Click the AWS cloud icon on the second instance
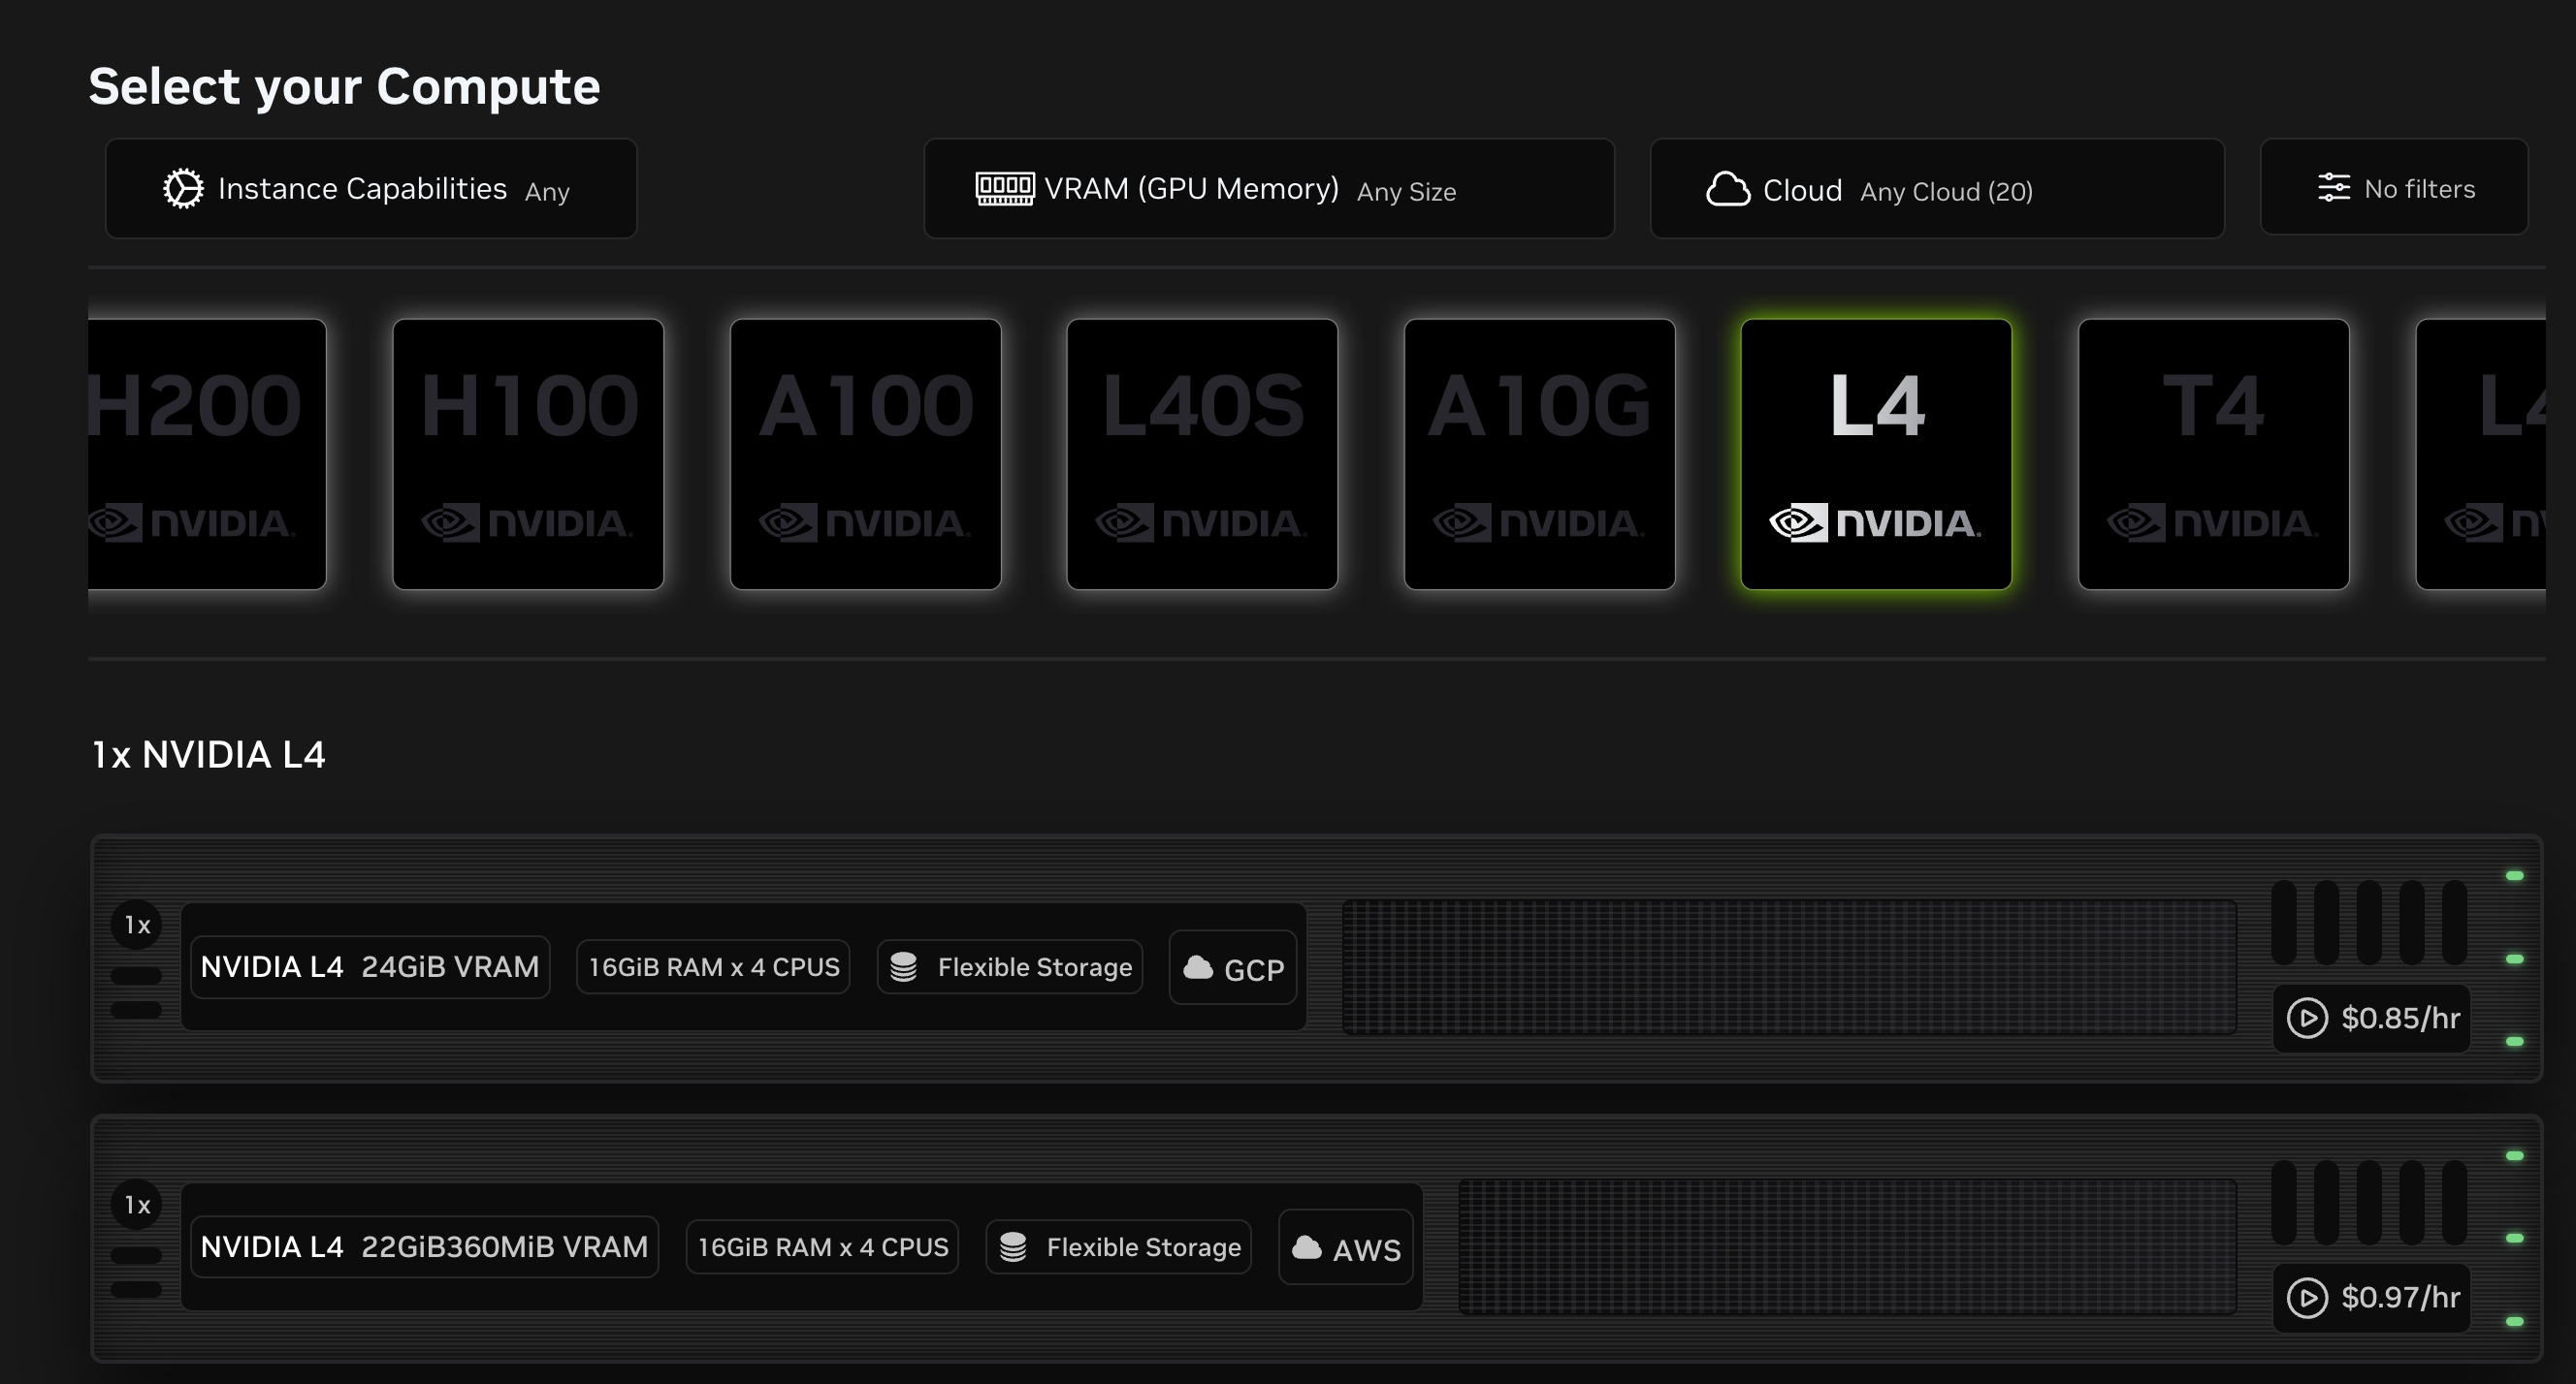Image resolution: width=2576 pixels, height=1384 pixels. click(x=1308, y=1247)
